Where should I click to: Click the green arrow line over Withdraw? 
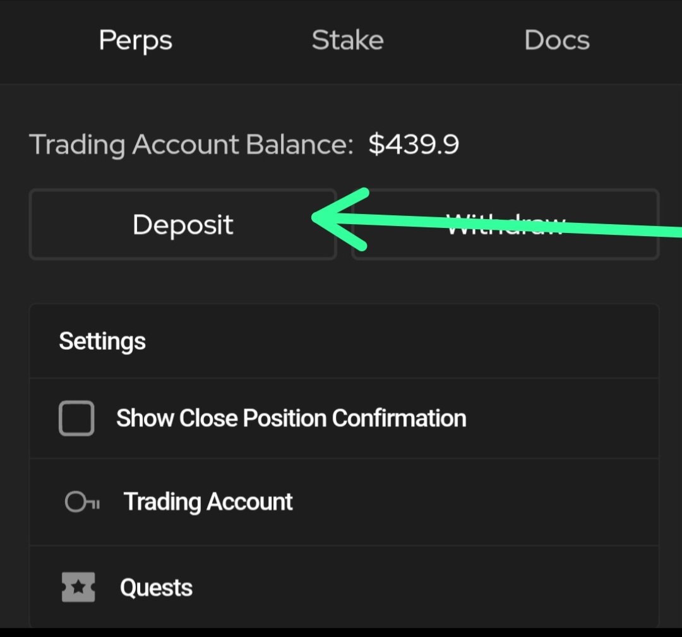(505, 223)
